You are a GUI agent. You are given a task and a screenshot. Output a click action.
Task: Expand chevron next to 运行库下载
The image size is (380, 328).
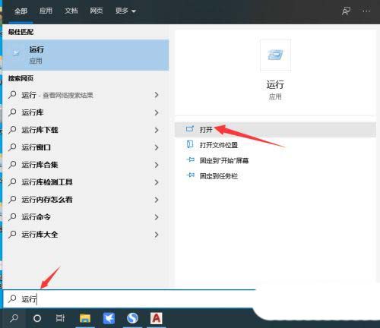coord(157,130)
